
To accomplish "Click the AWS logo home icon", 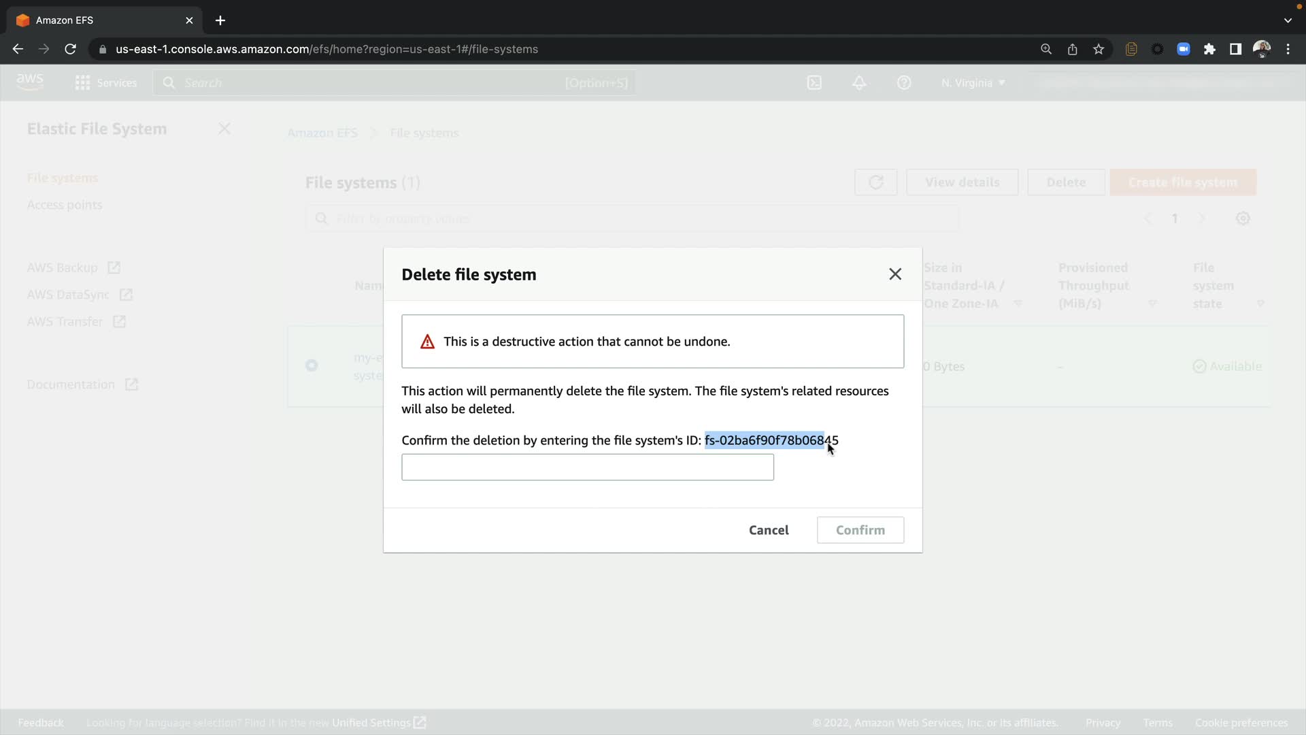I will (x=30, y=82).
